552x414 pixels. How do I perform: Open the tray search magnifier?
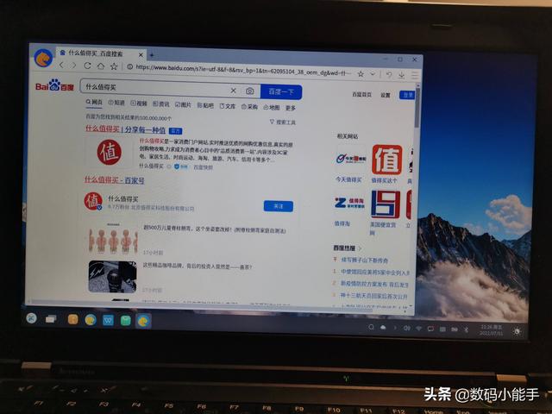[371, 328]
